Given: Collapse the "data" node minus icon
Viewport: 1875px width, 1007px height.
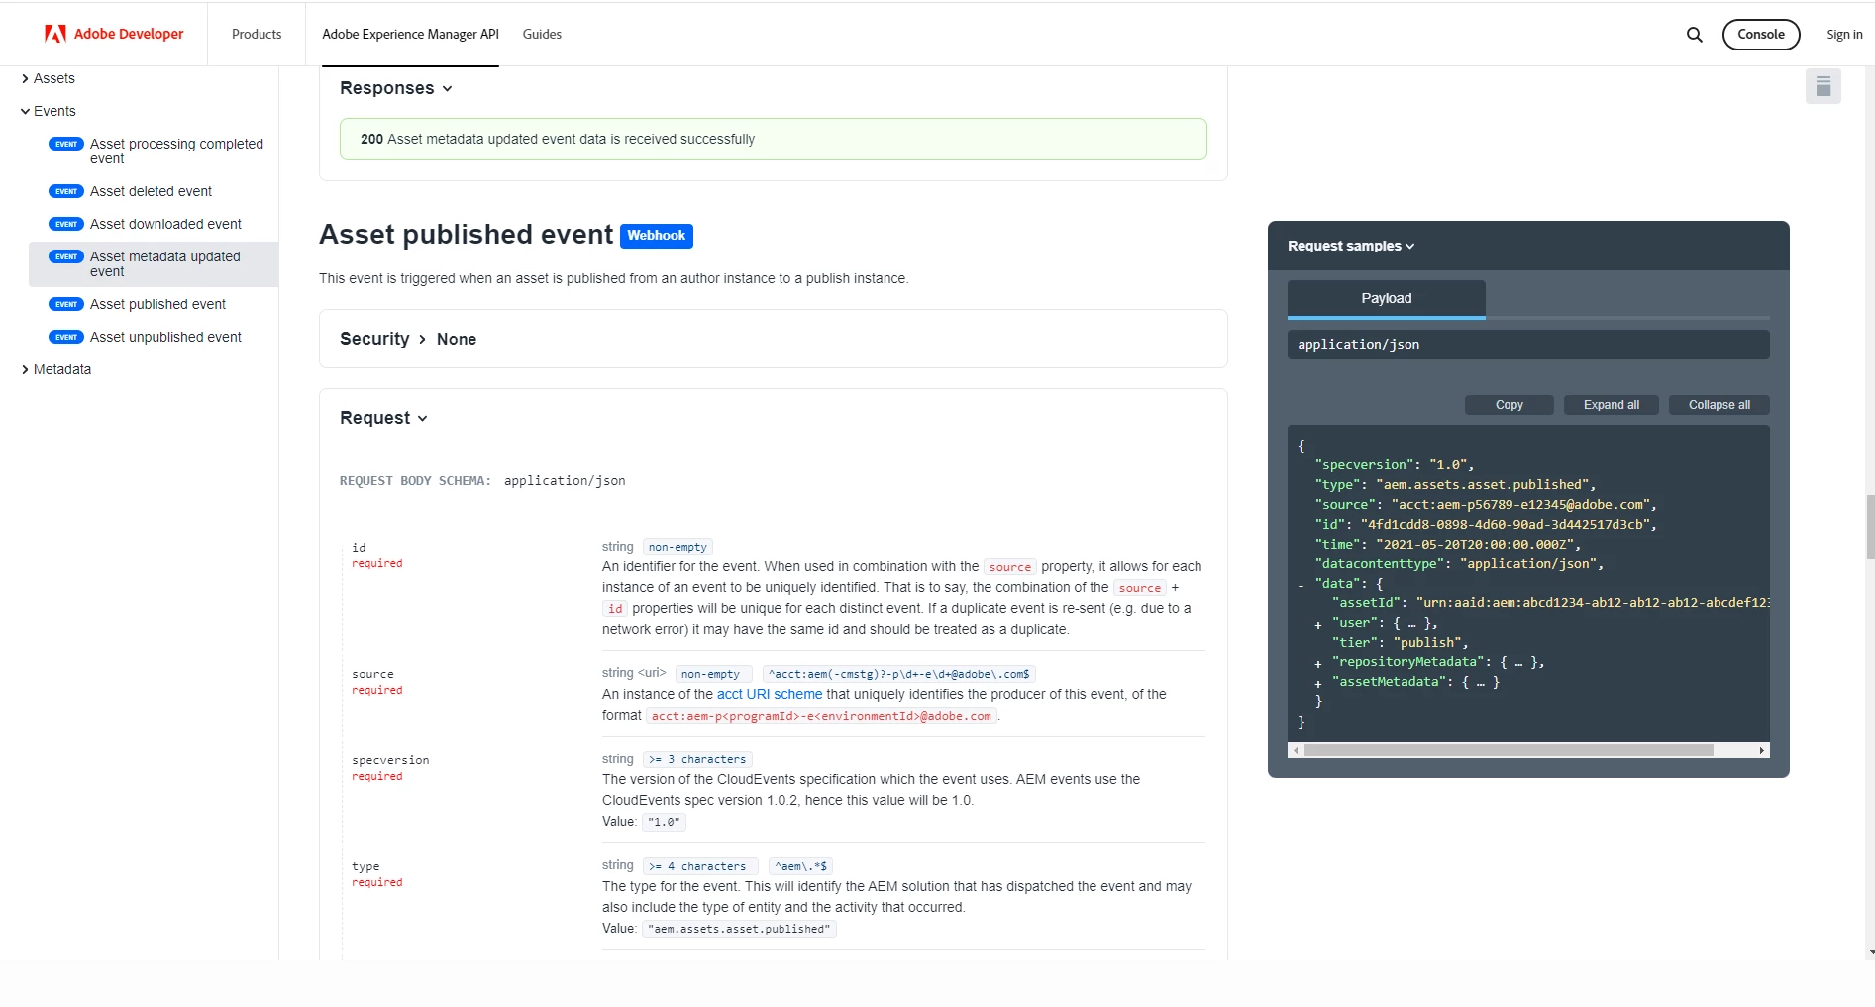Looking at the screenshot, I should pos(1301,586).
